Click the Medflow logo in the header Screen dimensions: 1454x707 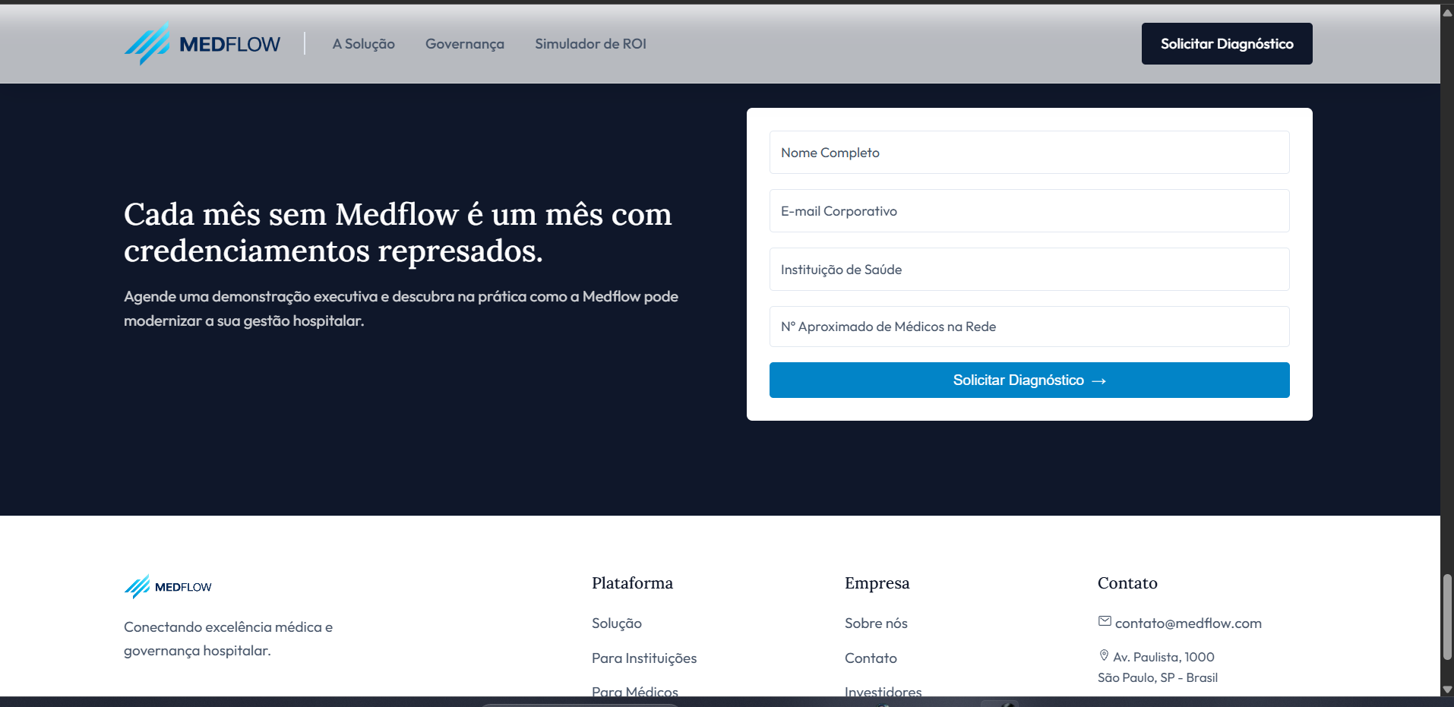point(202,43)
